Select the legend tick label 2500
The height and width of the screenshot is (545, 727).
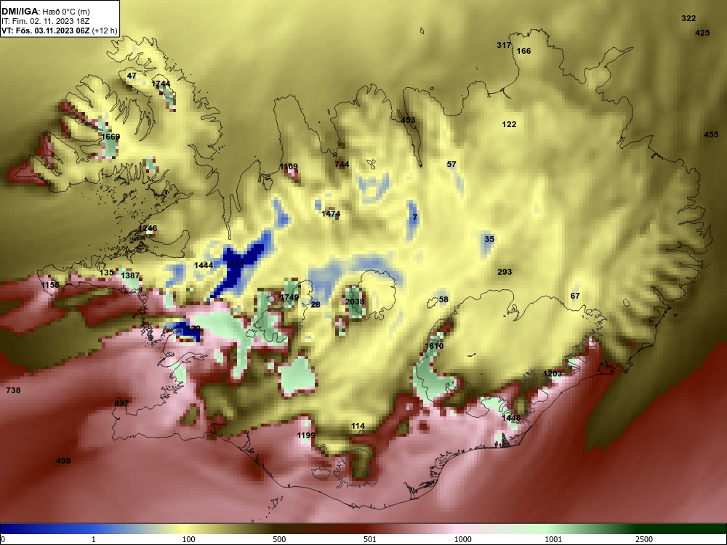pyautogui.click(x=644, y=539)
